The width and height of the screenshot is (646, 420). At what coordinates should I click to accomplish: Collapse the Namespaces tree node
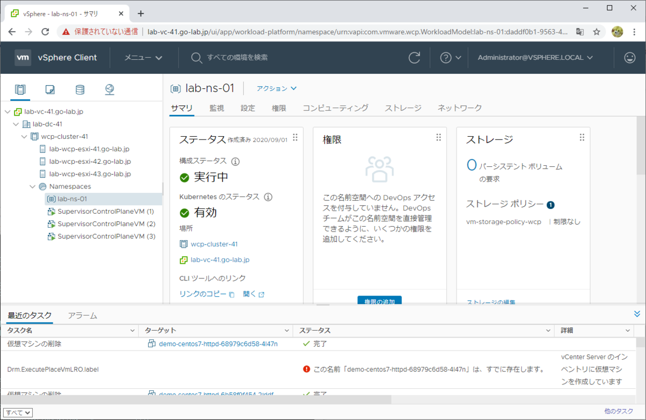(32, 186)
